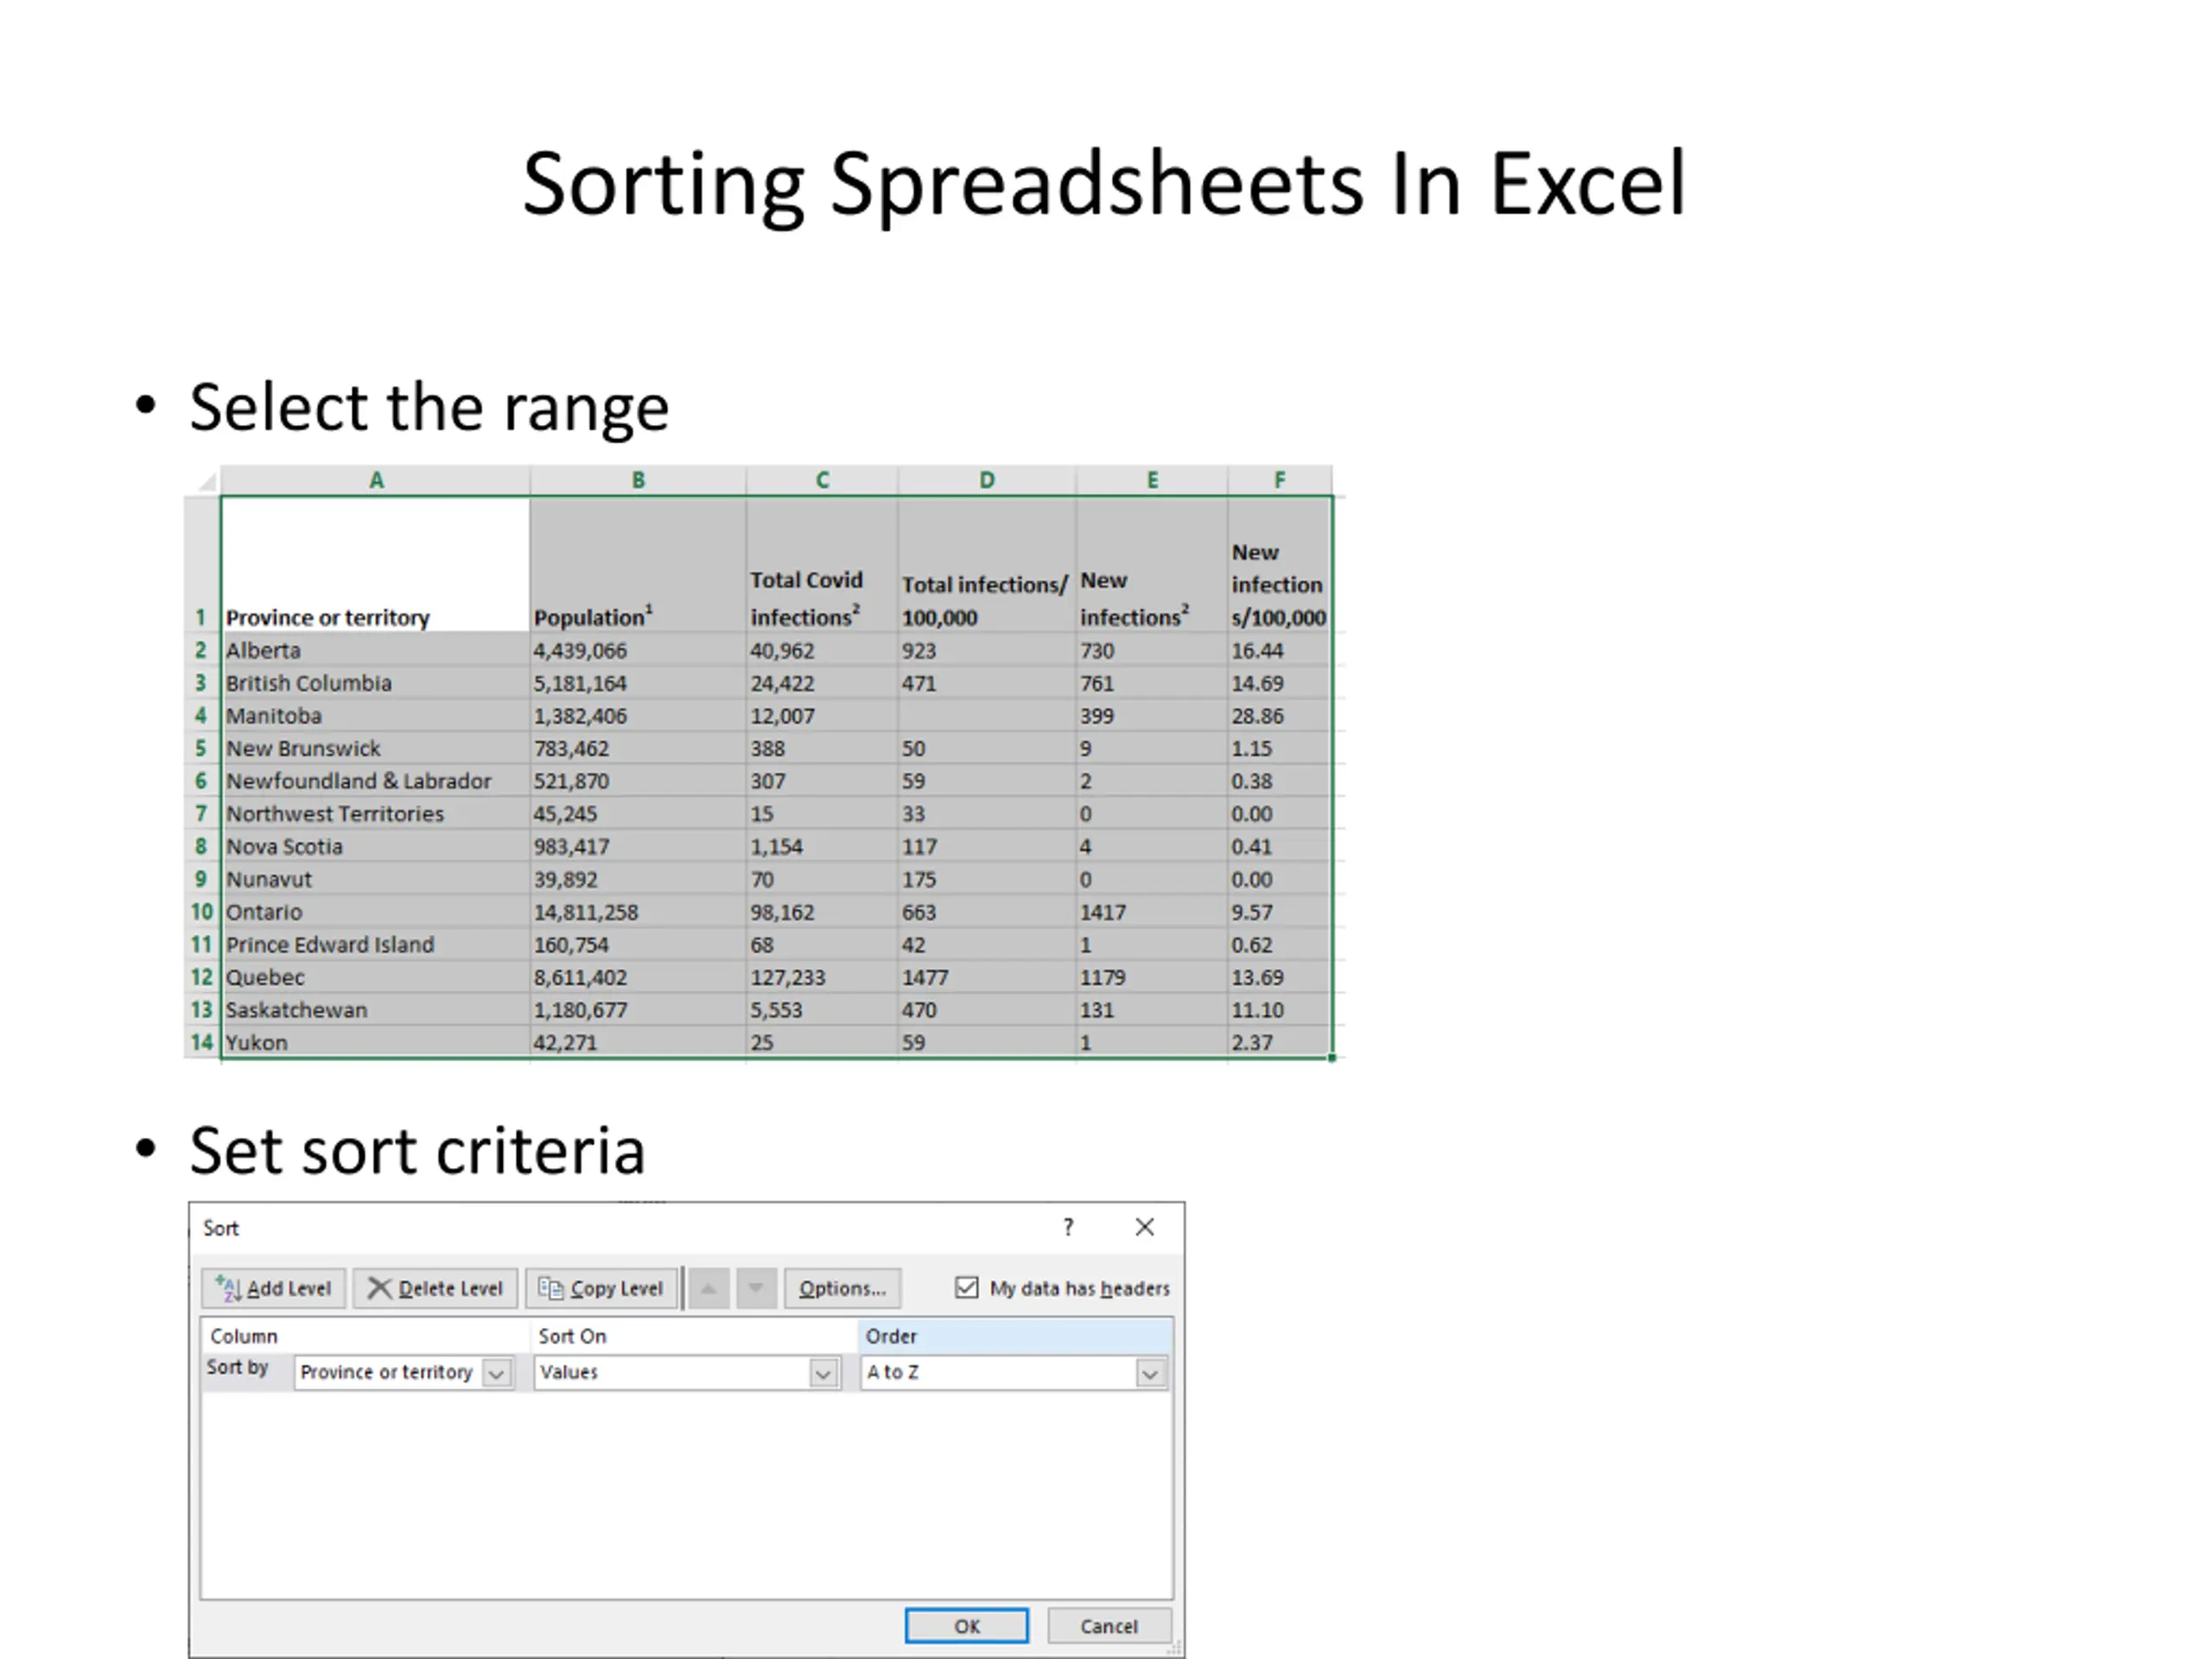The width and height of the screenshot is (2212, 1659).
Task: Click the Alberta cell
Action: click(x=376, y=650)
